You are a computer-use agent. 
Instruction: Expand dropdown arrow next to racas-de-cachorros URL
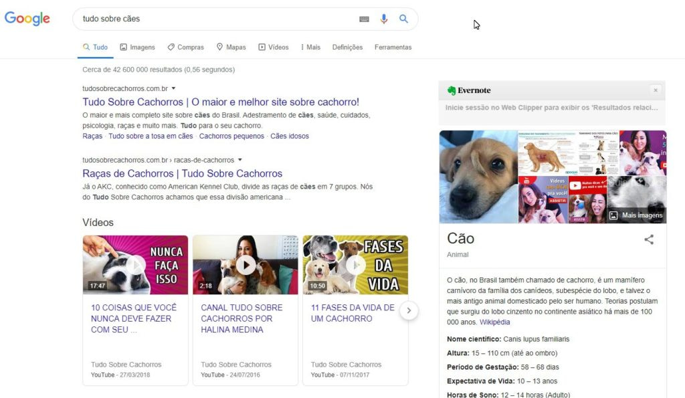[x=240, y=160]
